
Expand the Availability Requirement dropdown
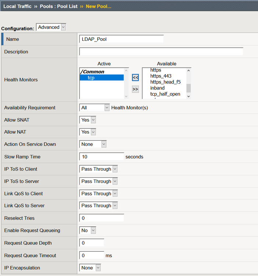(94, 108)
